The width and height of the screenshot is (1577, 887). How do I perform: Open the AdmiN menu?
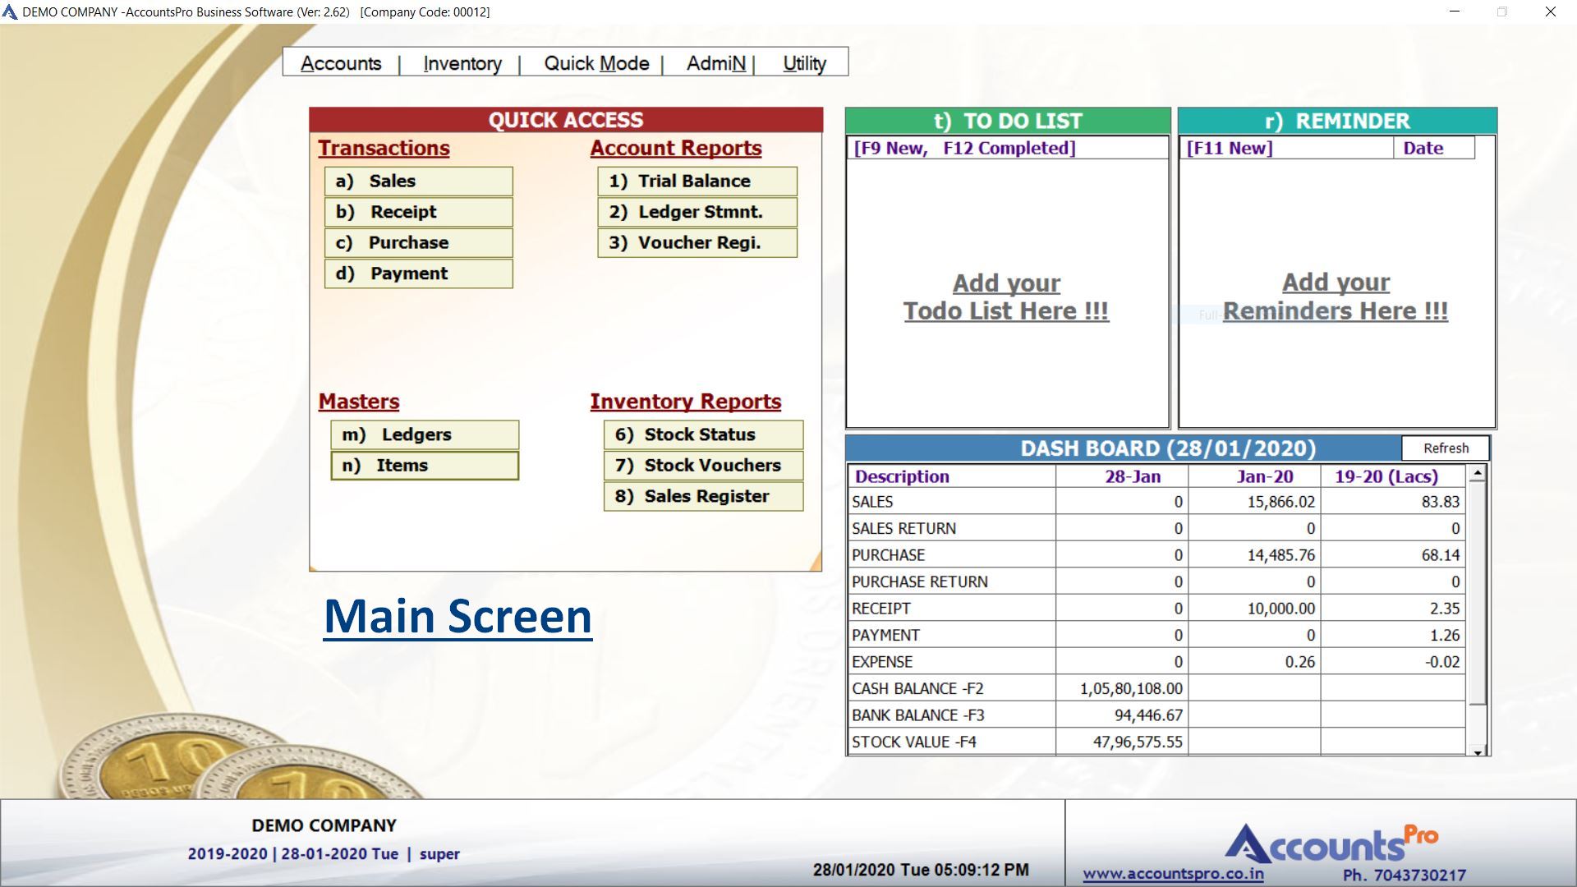(716, 63)
